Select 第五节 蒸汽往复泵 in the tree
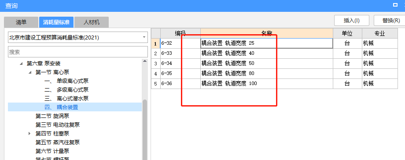The width and height of the screenshot is (405, 160). coord(58,142)
